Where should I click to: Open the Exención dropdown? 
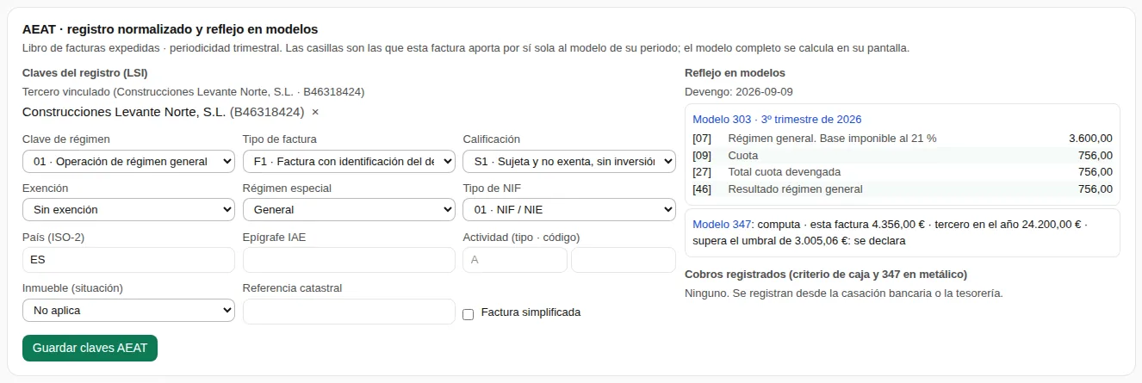click(128, 210)
